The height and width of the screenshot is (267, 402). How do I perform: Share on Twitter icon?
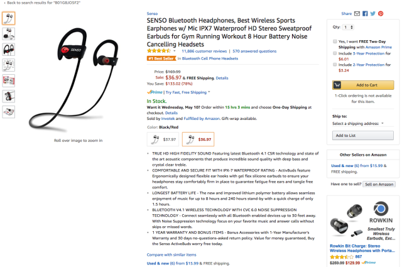tap(372, 13)
